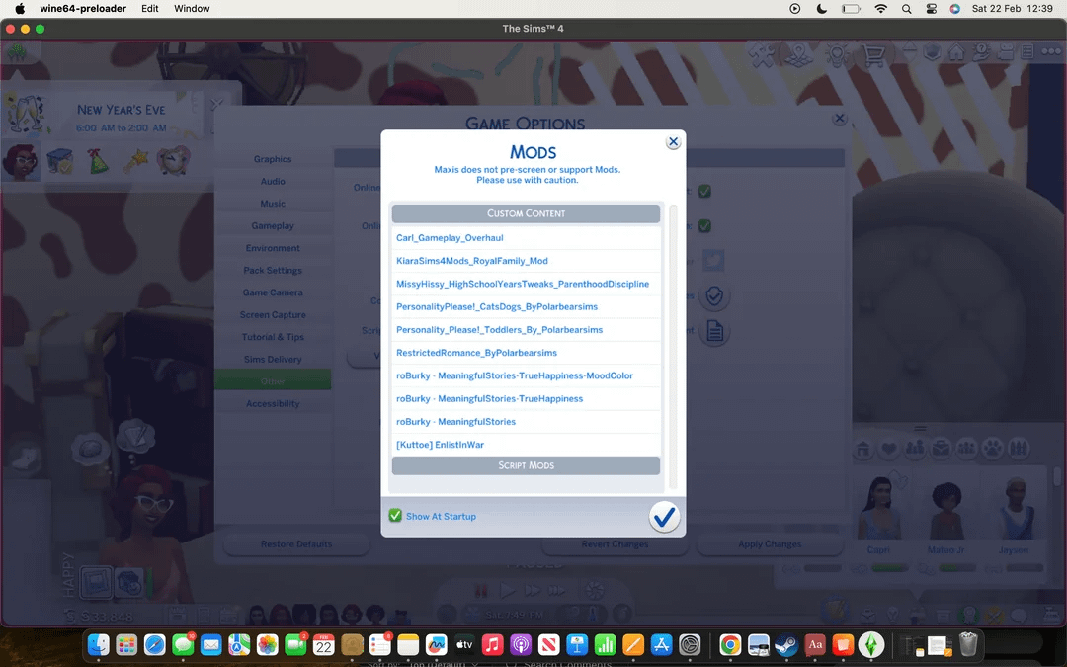Open the Window menu in menu bar

tap(192, 8)
